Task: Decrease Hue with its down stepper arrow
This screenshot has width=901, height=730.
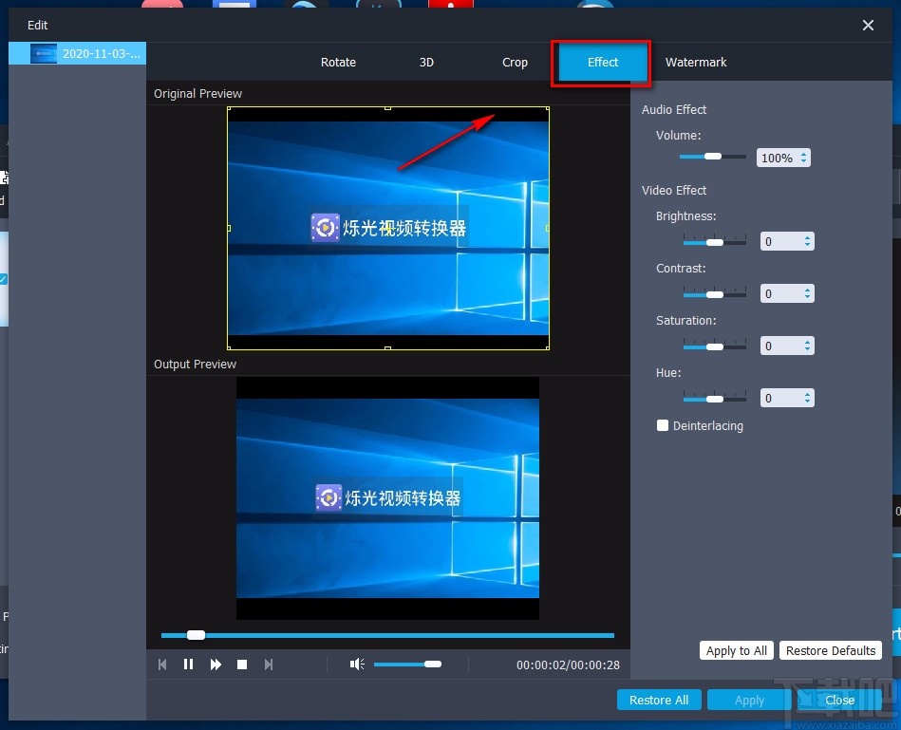Action: pyautogui.click(x=807, y=402)
